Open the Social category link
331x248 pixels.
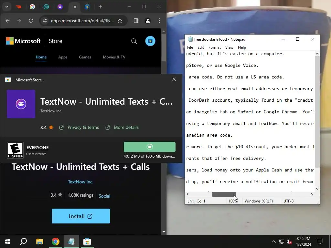pyautogui.click(x=104, y=196)
